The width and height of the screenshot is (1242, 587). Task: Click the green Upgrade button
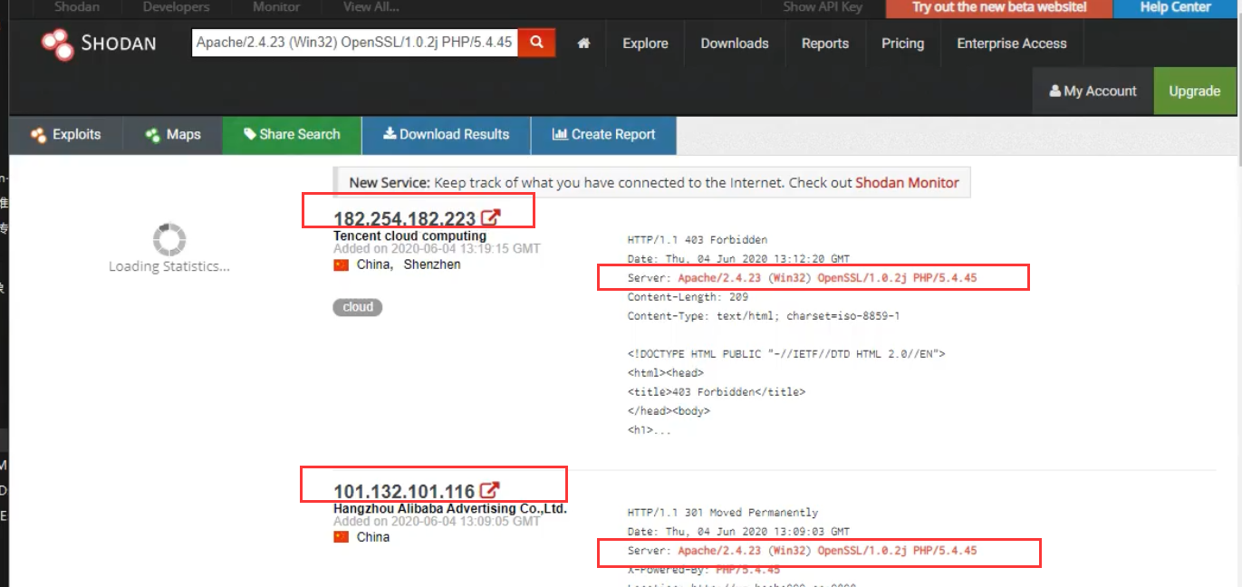1194,91
